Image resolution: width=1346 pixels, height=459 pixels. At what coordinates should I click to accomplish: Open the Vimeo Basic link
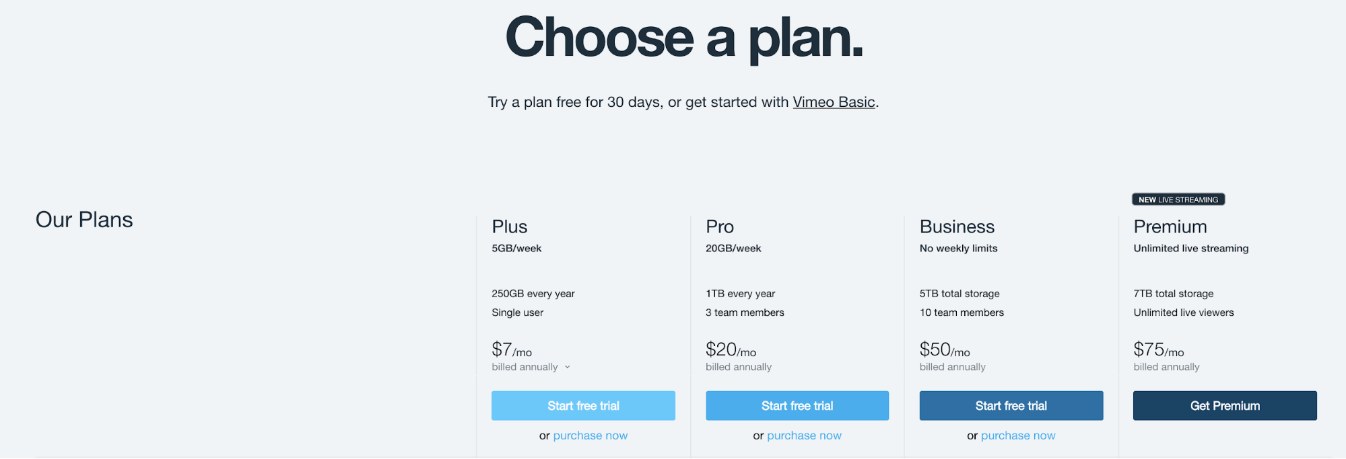point(834,102)
